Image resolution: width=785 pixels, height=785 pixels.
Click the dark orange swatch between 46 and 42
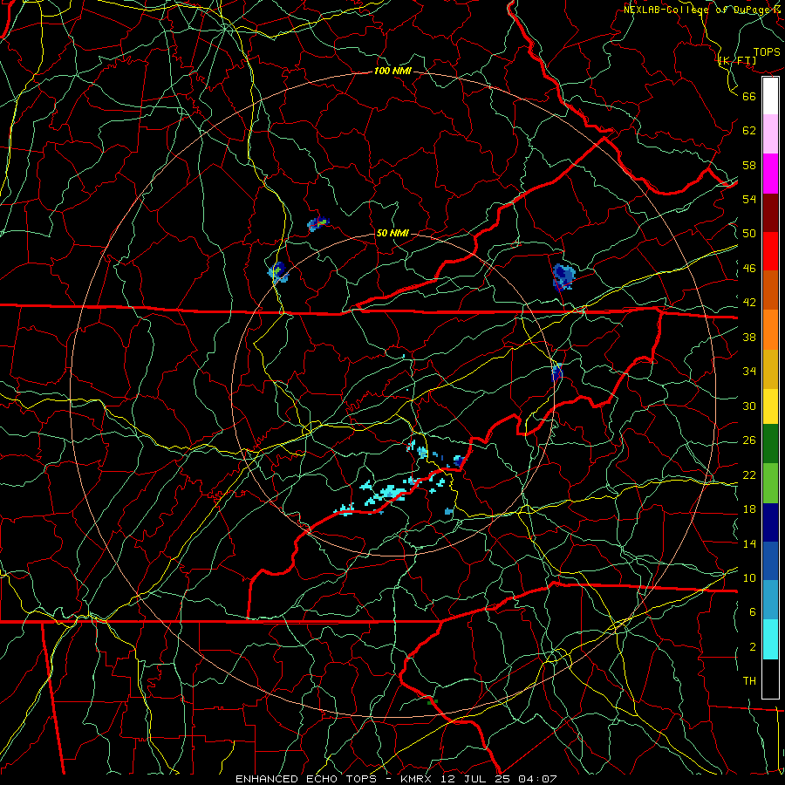click(x=770, y=290)
